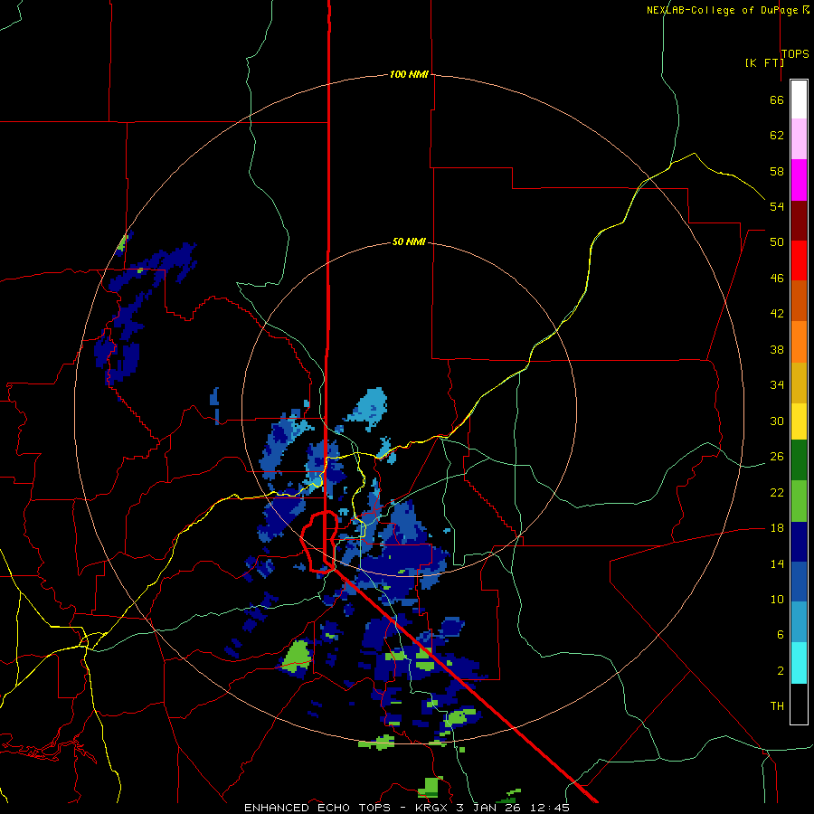The image size is (814, 814).
Task: Click the orange 42 kft legend swatch
Action: click(799, 342)
